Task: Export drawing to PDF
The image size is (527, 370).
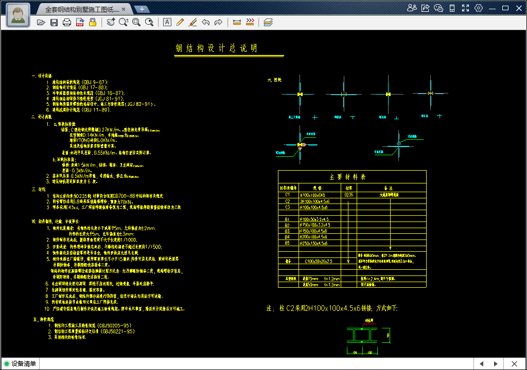Action: point(80,22)
